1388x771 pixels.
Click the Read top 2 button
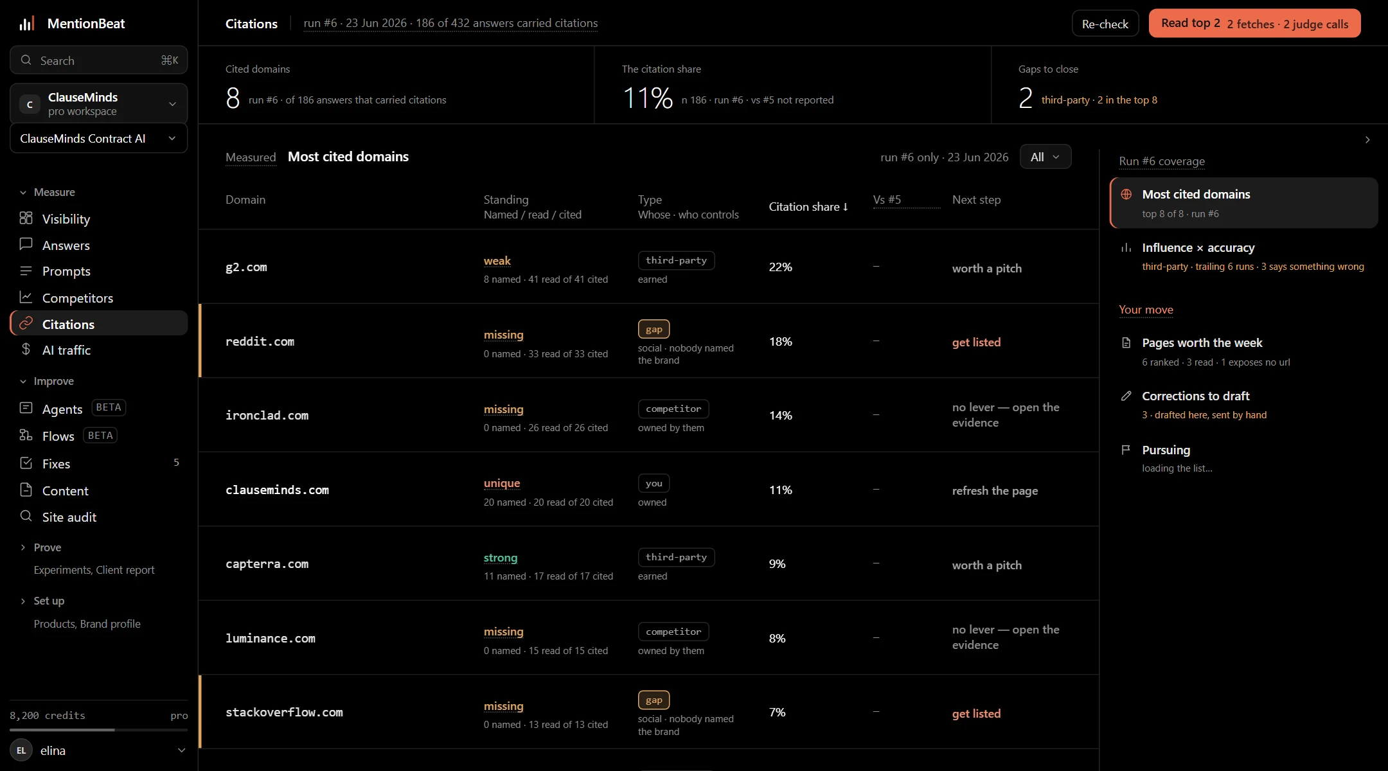click(1254, 24)
